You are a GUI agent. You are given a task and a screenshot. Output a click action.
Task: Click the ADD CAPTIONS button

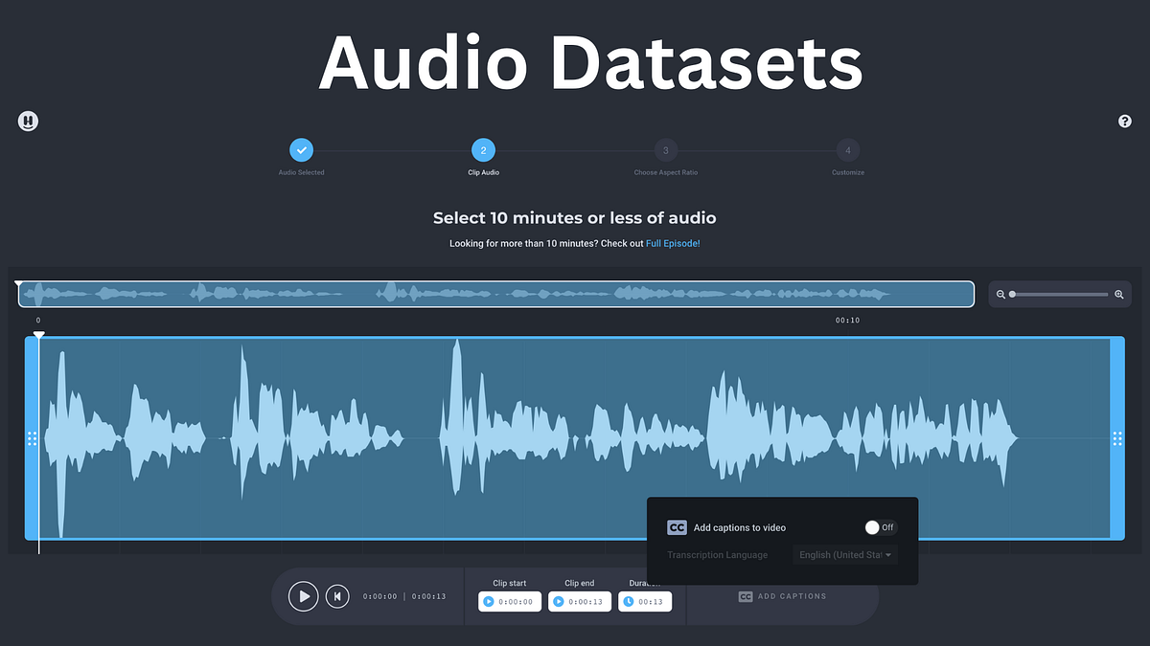tap(783, 595)
